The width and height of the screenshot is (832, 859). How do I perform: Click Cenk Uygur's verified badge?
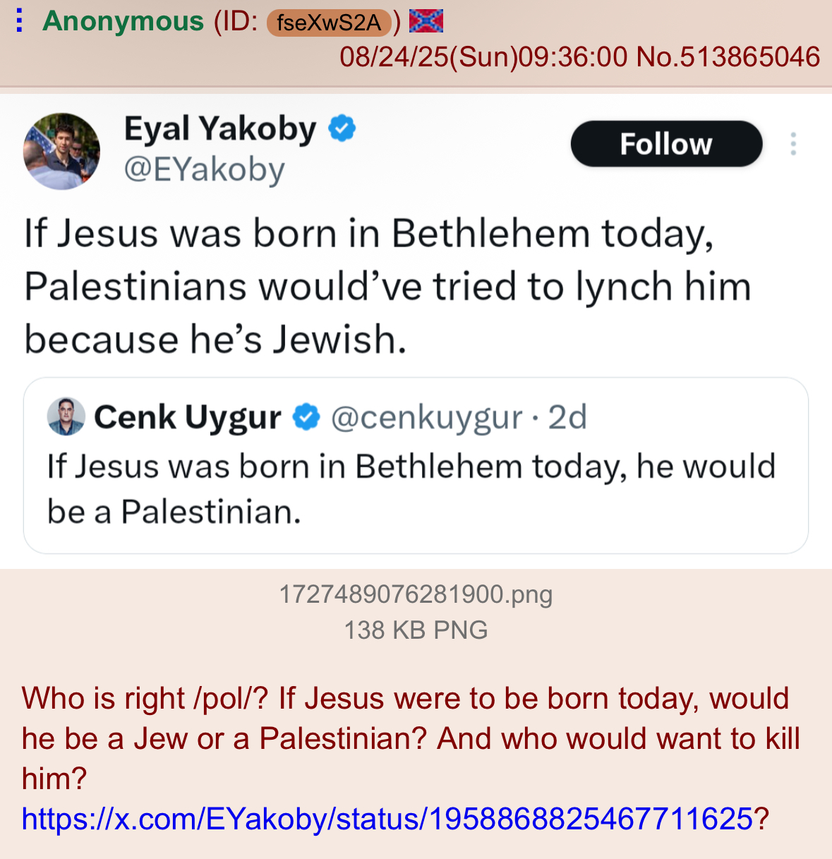click(x=306, y=416)
